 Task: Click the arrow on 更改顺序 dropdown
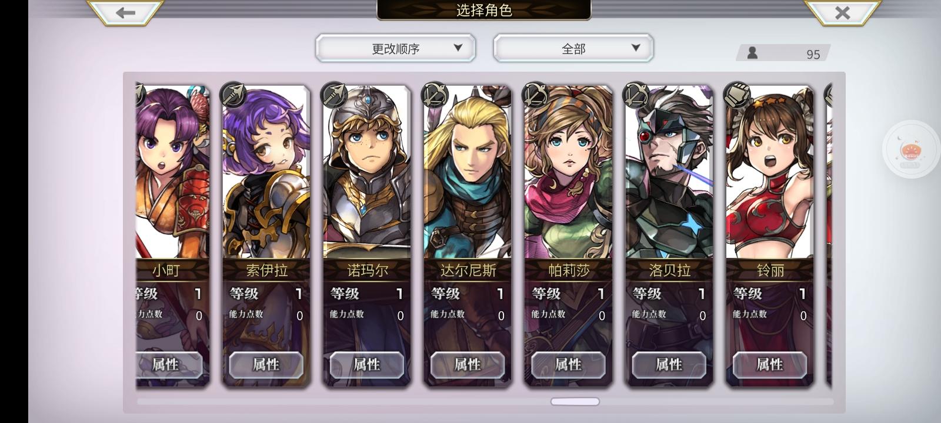(x=458, y=48)
